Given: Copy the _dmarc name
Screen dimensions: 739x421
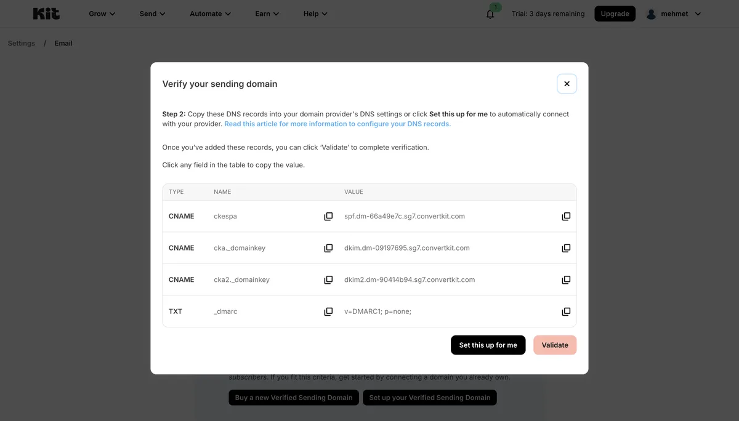Looking at the screenshot, I should tap(328, 312).
